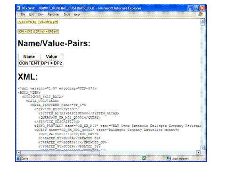Screen dimensions: 226x170
Task: Click vertical scrollbar up arrow
Action: (202, 21)
